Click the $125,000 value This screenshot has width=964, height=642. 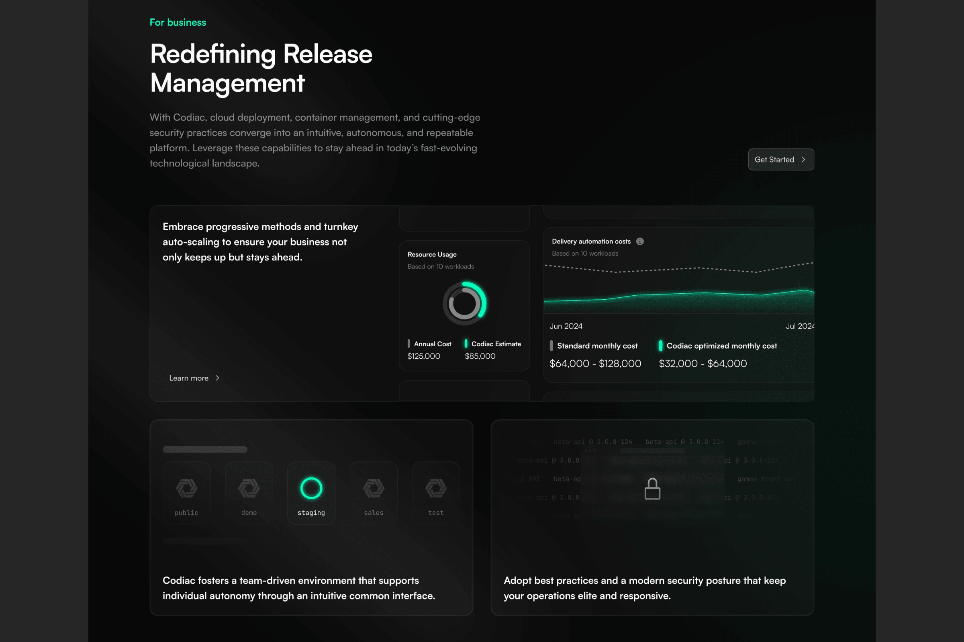pos(424,356)
